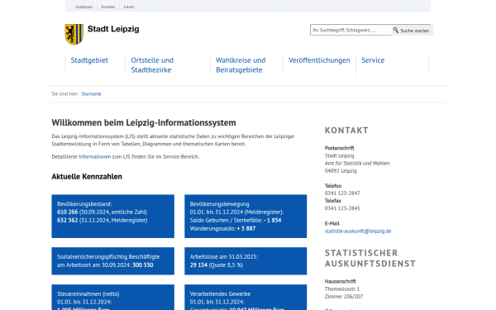This screenshot has width=496, height=310.
Task: Click the Steuereinnahmen (netto) tile
Action: 113,297
